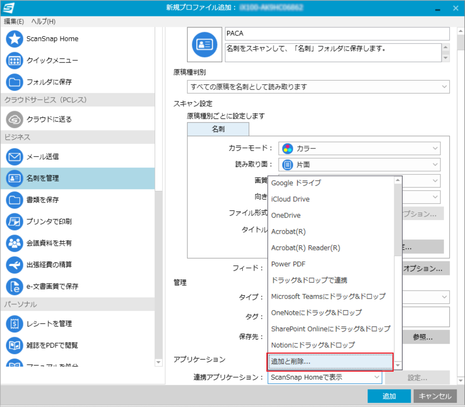The image size is (465, 407).
Task: Select the レシートを管理 receipt profile icon
Action: [14, 324]
